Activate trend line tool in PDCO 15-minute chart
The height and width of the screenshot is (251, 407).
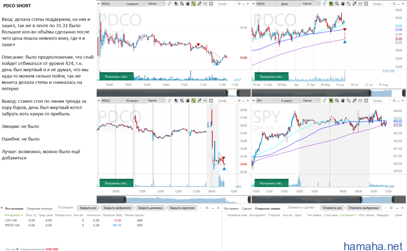pyautogui.click(x=193, y=100)
